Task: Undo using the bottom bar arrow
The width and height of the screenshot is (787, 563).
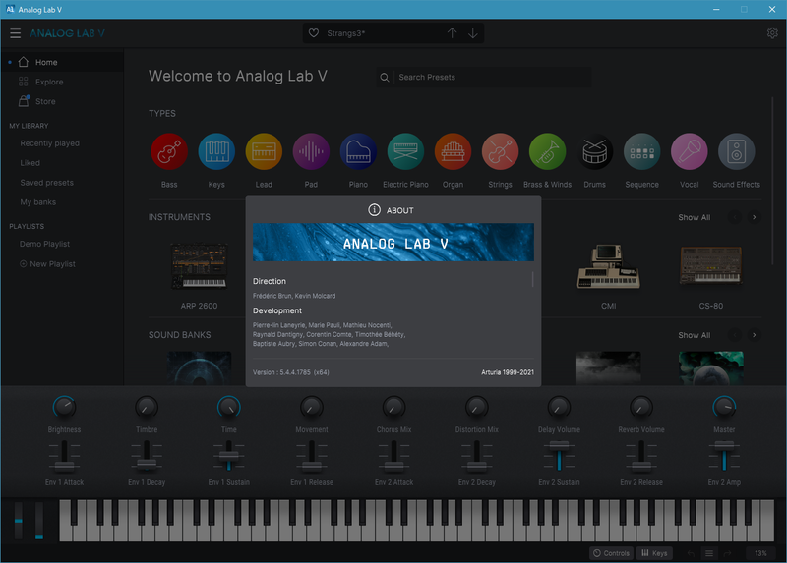Action: point(691,553)
